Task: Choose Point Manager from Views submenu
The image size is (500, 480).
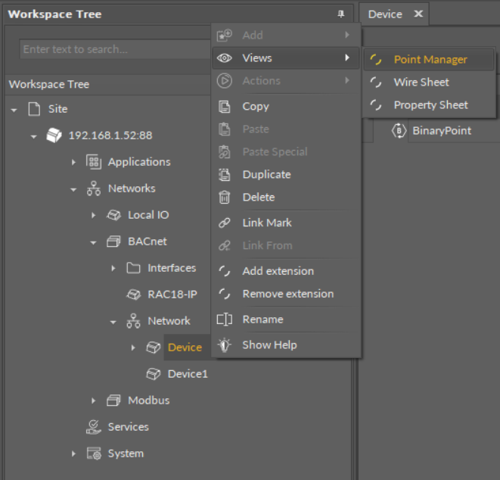Action: pyautogui.click(x=430, y=60)
